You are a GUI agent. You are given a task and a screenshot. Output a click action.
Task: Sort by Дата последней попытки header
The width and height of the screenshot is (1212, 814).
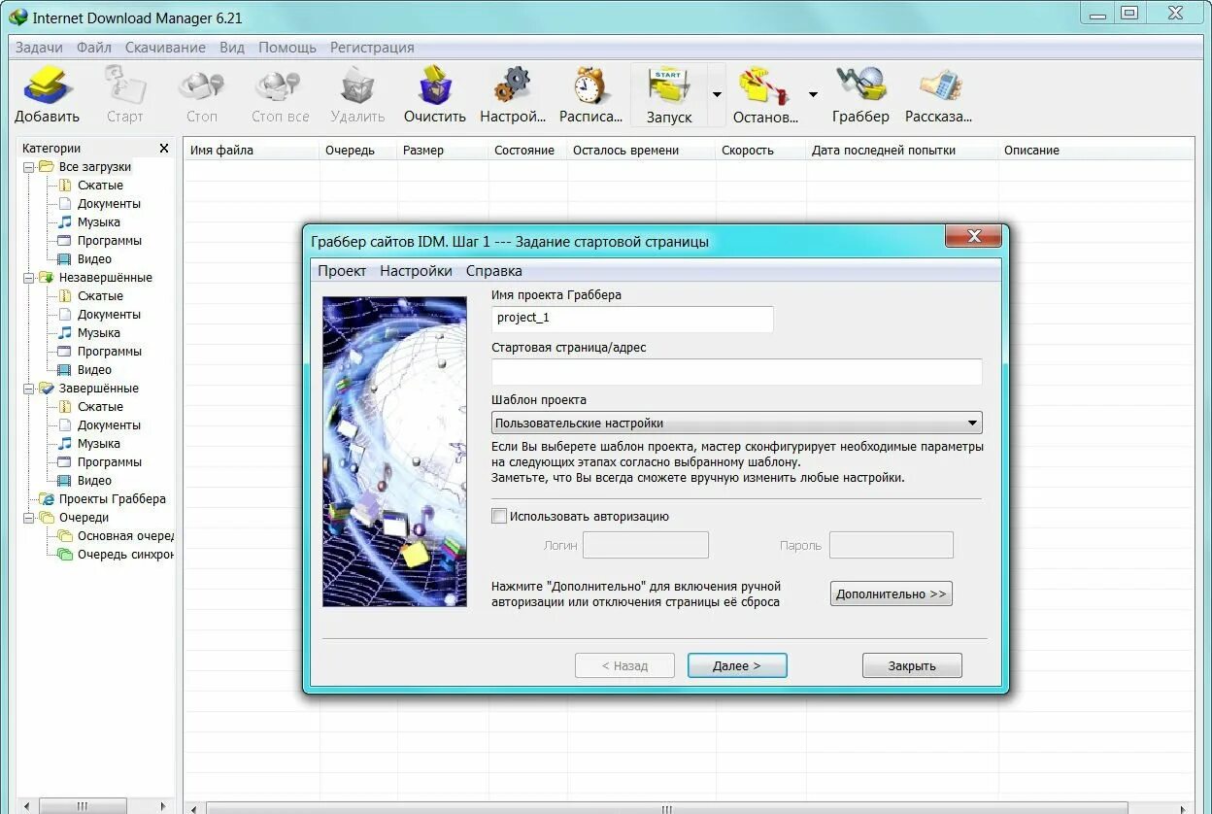902,151
